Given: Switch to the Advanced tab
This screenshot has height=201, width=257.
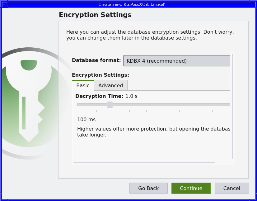Looking at the screenshot, I should tap(111, 85).
